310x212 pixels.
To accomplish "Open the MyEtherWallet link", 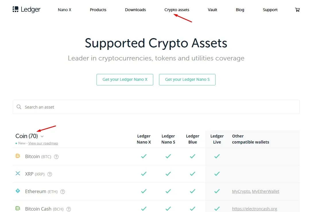I will [266, 191].
